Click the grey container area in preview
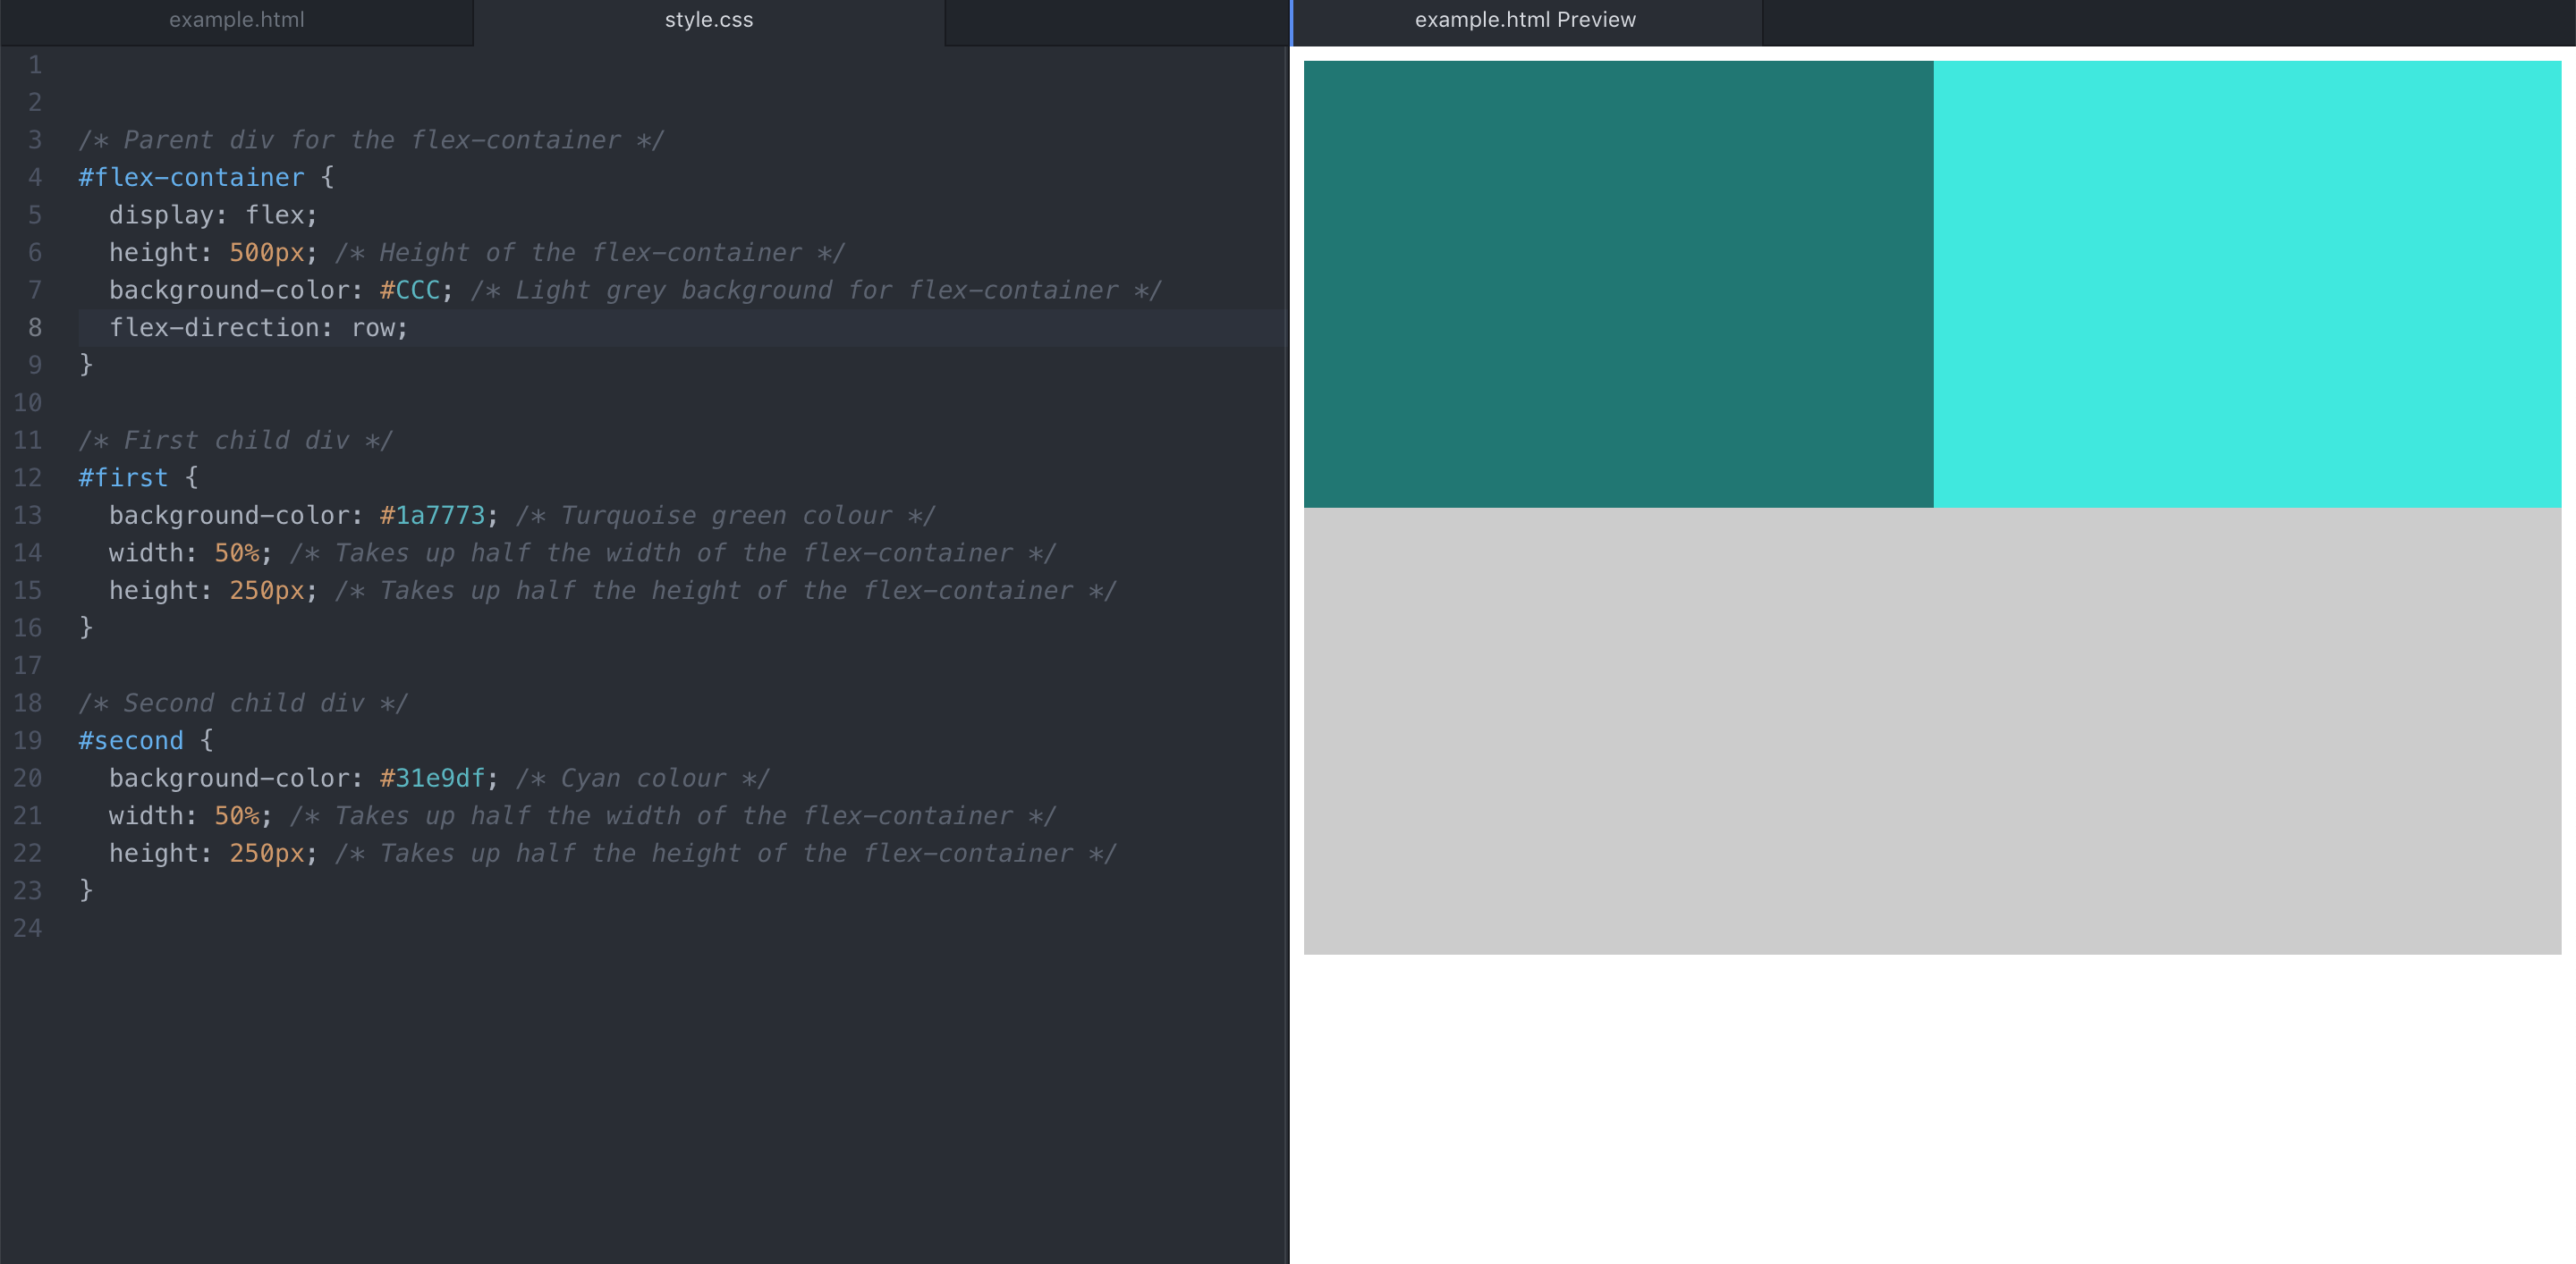 [x=1931, y=729]
